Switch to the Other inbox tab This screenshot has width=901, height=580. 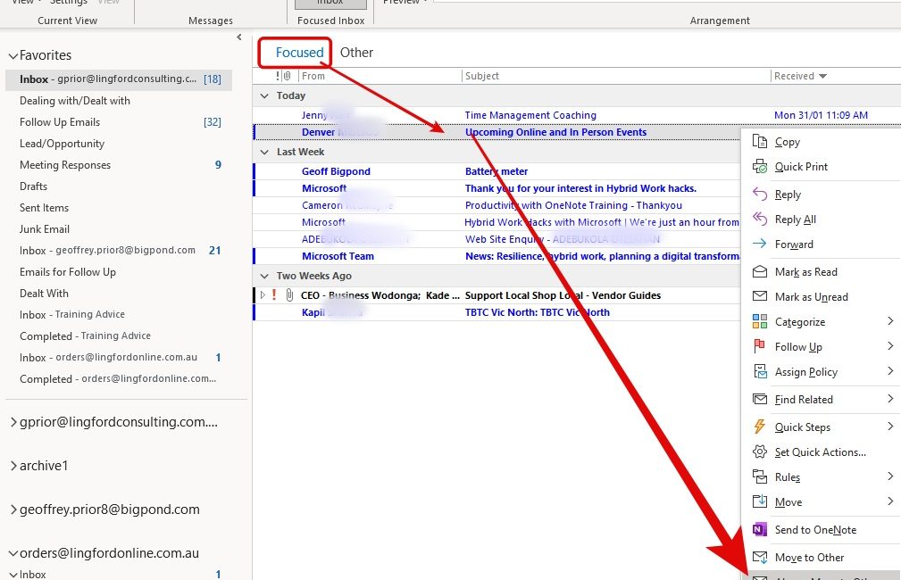(356, 53)
